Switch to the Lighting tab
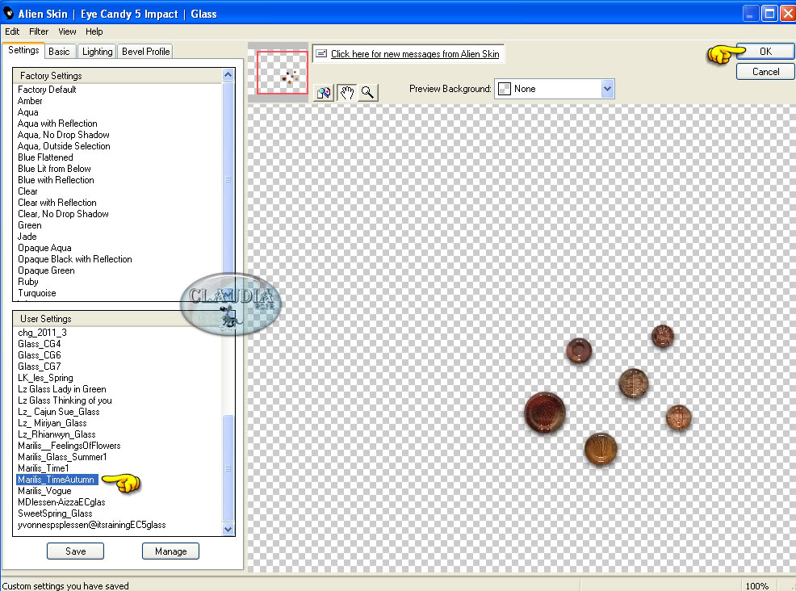 click(x=97, y=52)
